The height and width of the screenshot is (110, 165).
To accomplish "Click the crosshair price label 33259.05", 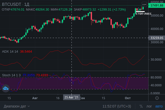I will (x=156, y=38).
